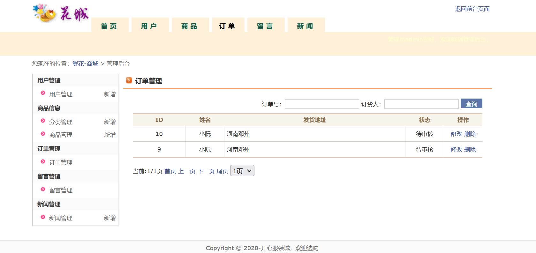Click the pink bullet icon next to 商品管理

pos(43,134)
